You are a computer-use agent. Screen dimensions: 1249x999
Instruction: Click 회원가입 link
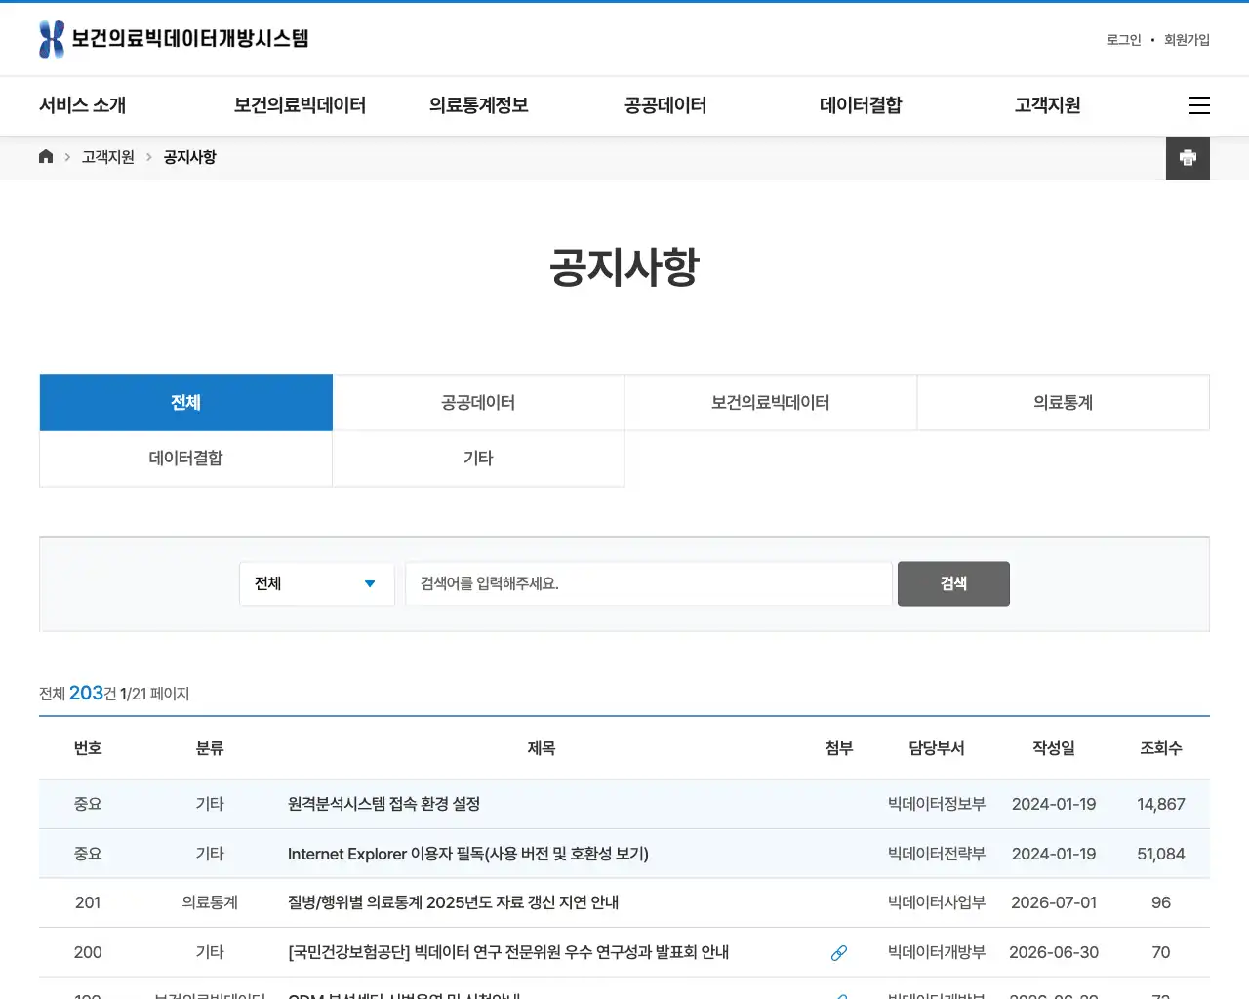coord(1187,40)
